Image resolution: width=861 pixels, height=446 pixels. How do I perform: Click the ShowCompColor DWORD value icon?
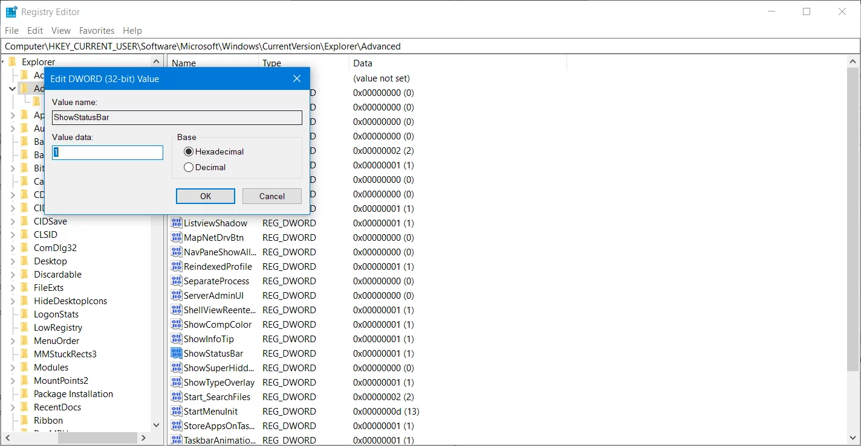[x=177, y=324]
